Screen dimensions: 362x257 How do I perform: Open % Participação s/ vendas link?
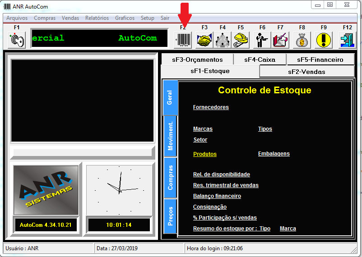tap(225, 218)
